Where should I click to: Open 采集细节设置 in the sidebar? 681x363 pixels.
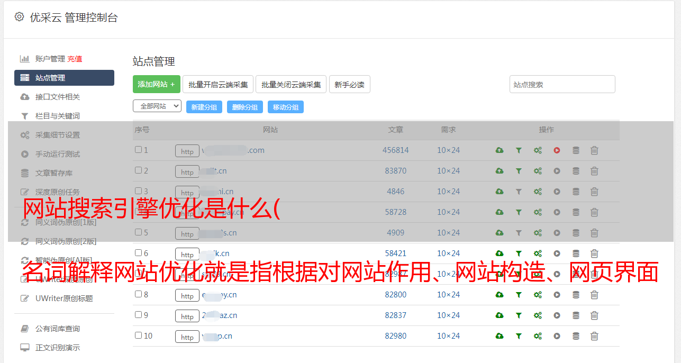point(57,135)
